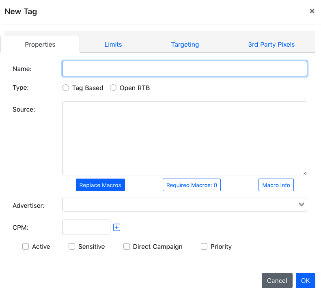This screenshot has width=321, height=291.
Task: Expand the Advertiser dropdown chevron
Action: point(302,205)
